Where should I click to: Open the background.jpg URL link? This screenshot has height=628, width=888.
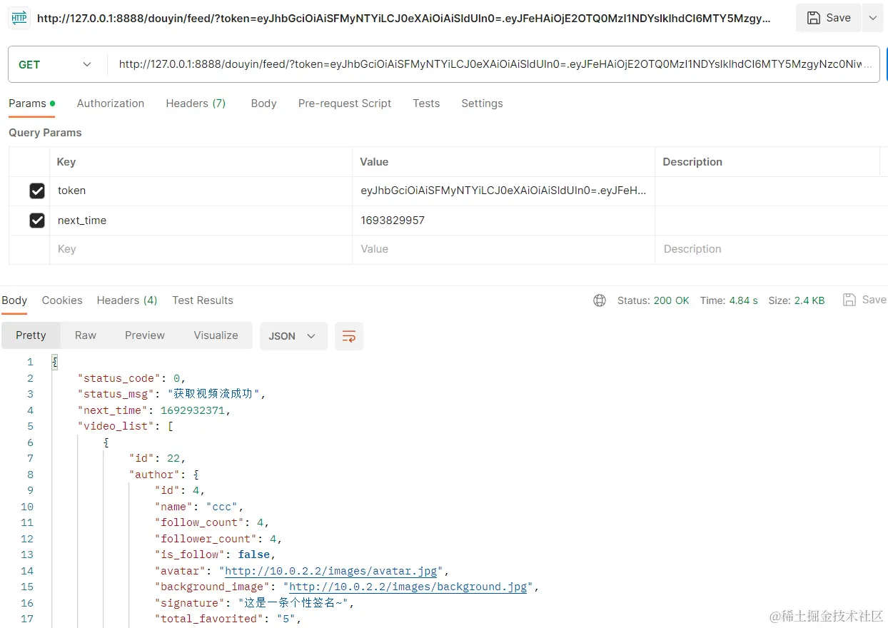(x=408, y=587)
